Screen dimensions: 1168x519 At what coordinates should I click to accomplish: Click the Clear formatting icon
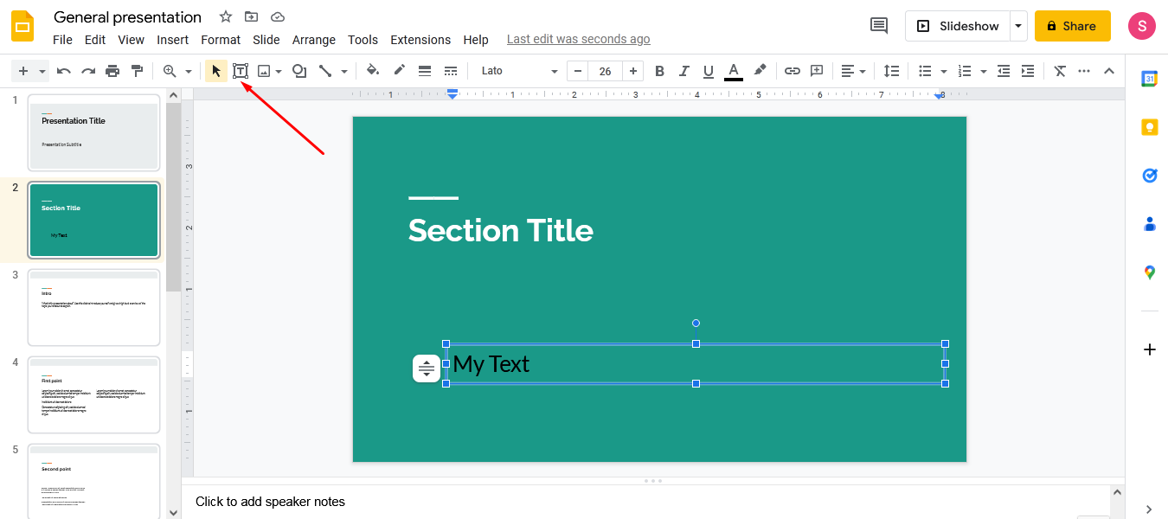(x=1059, y=70)
